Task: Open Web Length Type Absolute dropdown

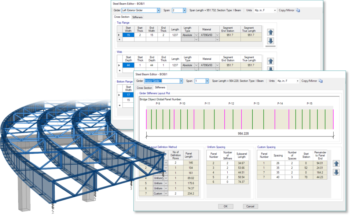Action: point(196,65)
